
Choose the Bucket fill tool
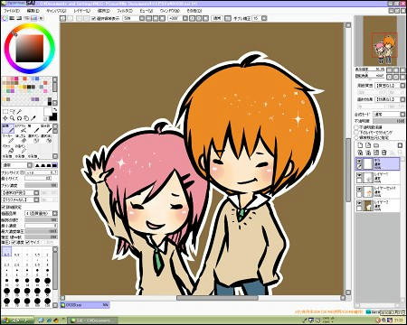8,148
